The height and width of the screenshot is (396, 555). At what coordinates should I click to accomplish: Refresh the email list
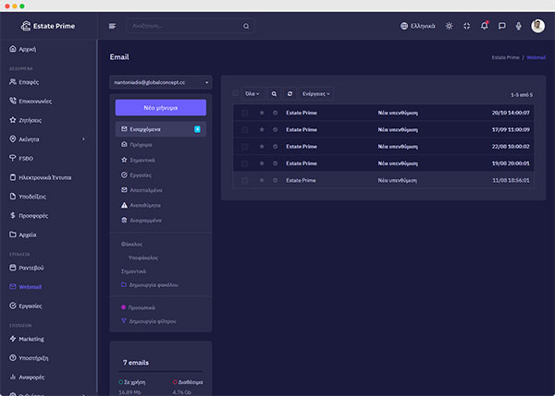(290, 93)
